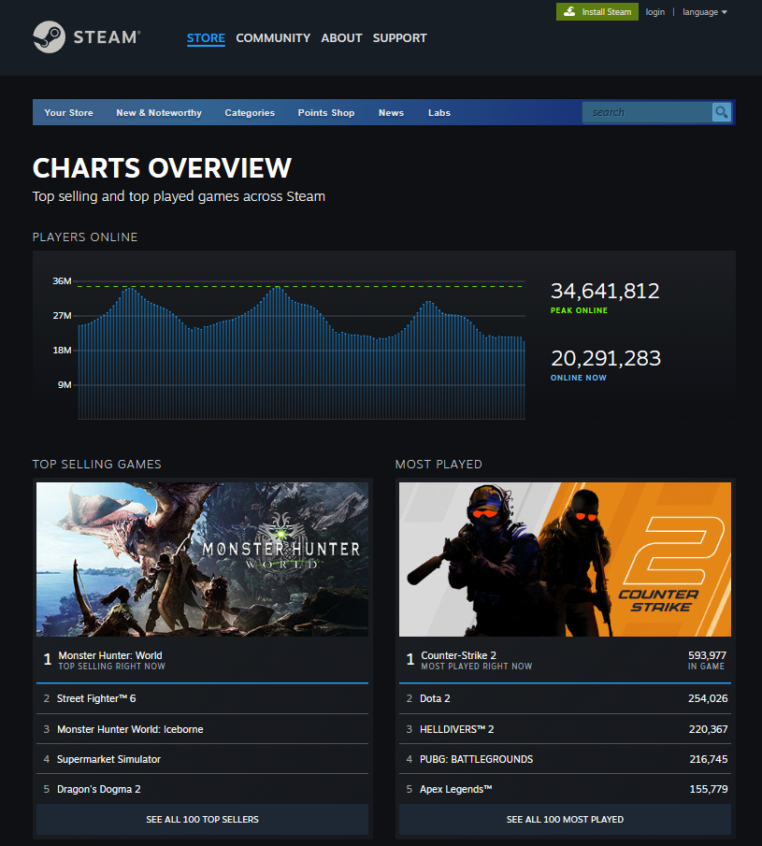
Task: Open Dota 2 in most played
Action: (x=565, y=698)
